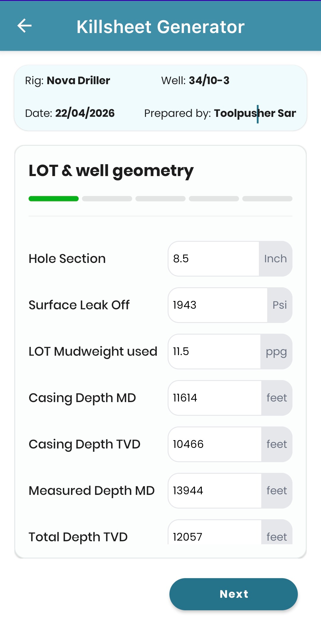Jump to the last progress step segment

pos(267,199)
